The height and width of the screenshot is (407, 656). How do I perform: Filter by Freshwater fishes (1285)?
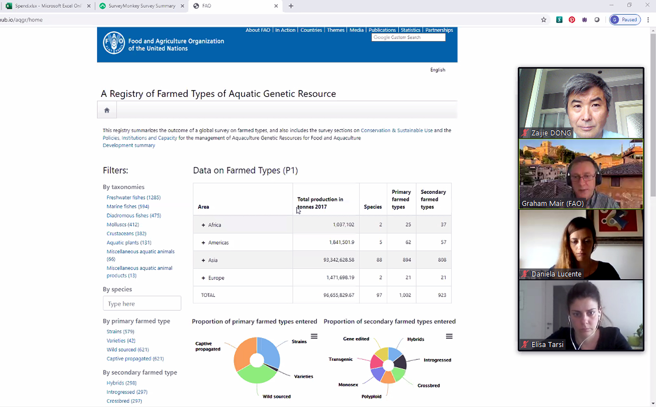point(133,197)
